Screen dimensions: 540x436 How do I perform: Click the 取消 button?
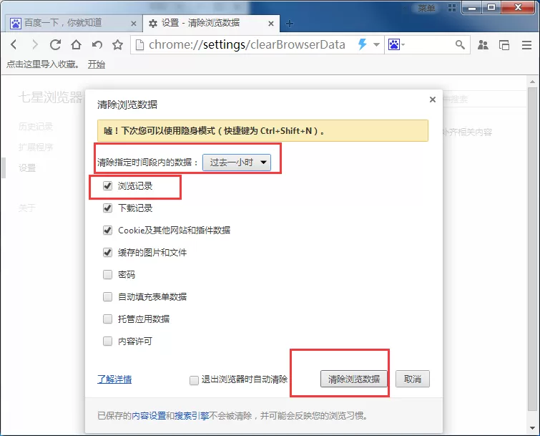[412, 379]
